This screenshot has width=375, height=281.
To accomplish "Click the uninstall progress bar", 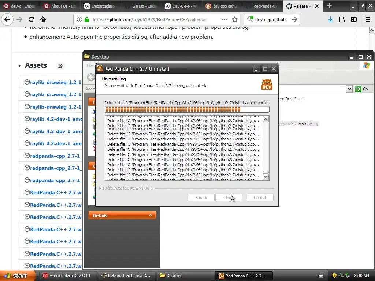I will (x=187, y=109).
